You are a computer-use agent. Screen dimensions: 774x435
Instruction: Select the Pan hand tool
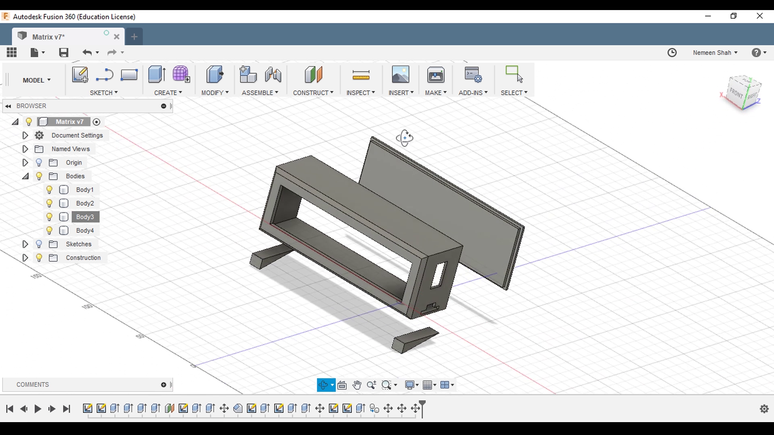(357, 385)
